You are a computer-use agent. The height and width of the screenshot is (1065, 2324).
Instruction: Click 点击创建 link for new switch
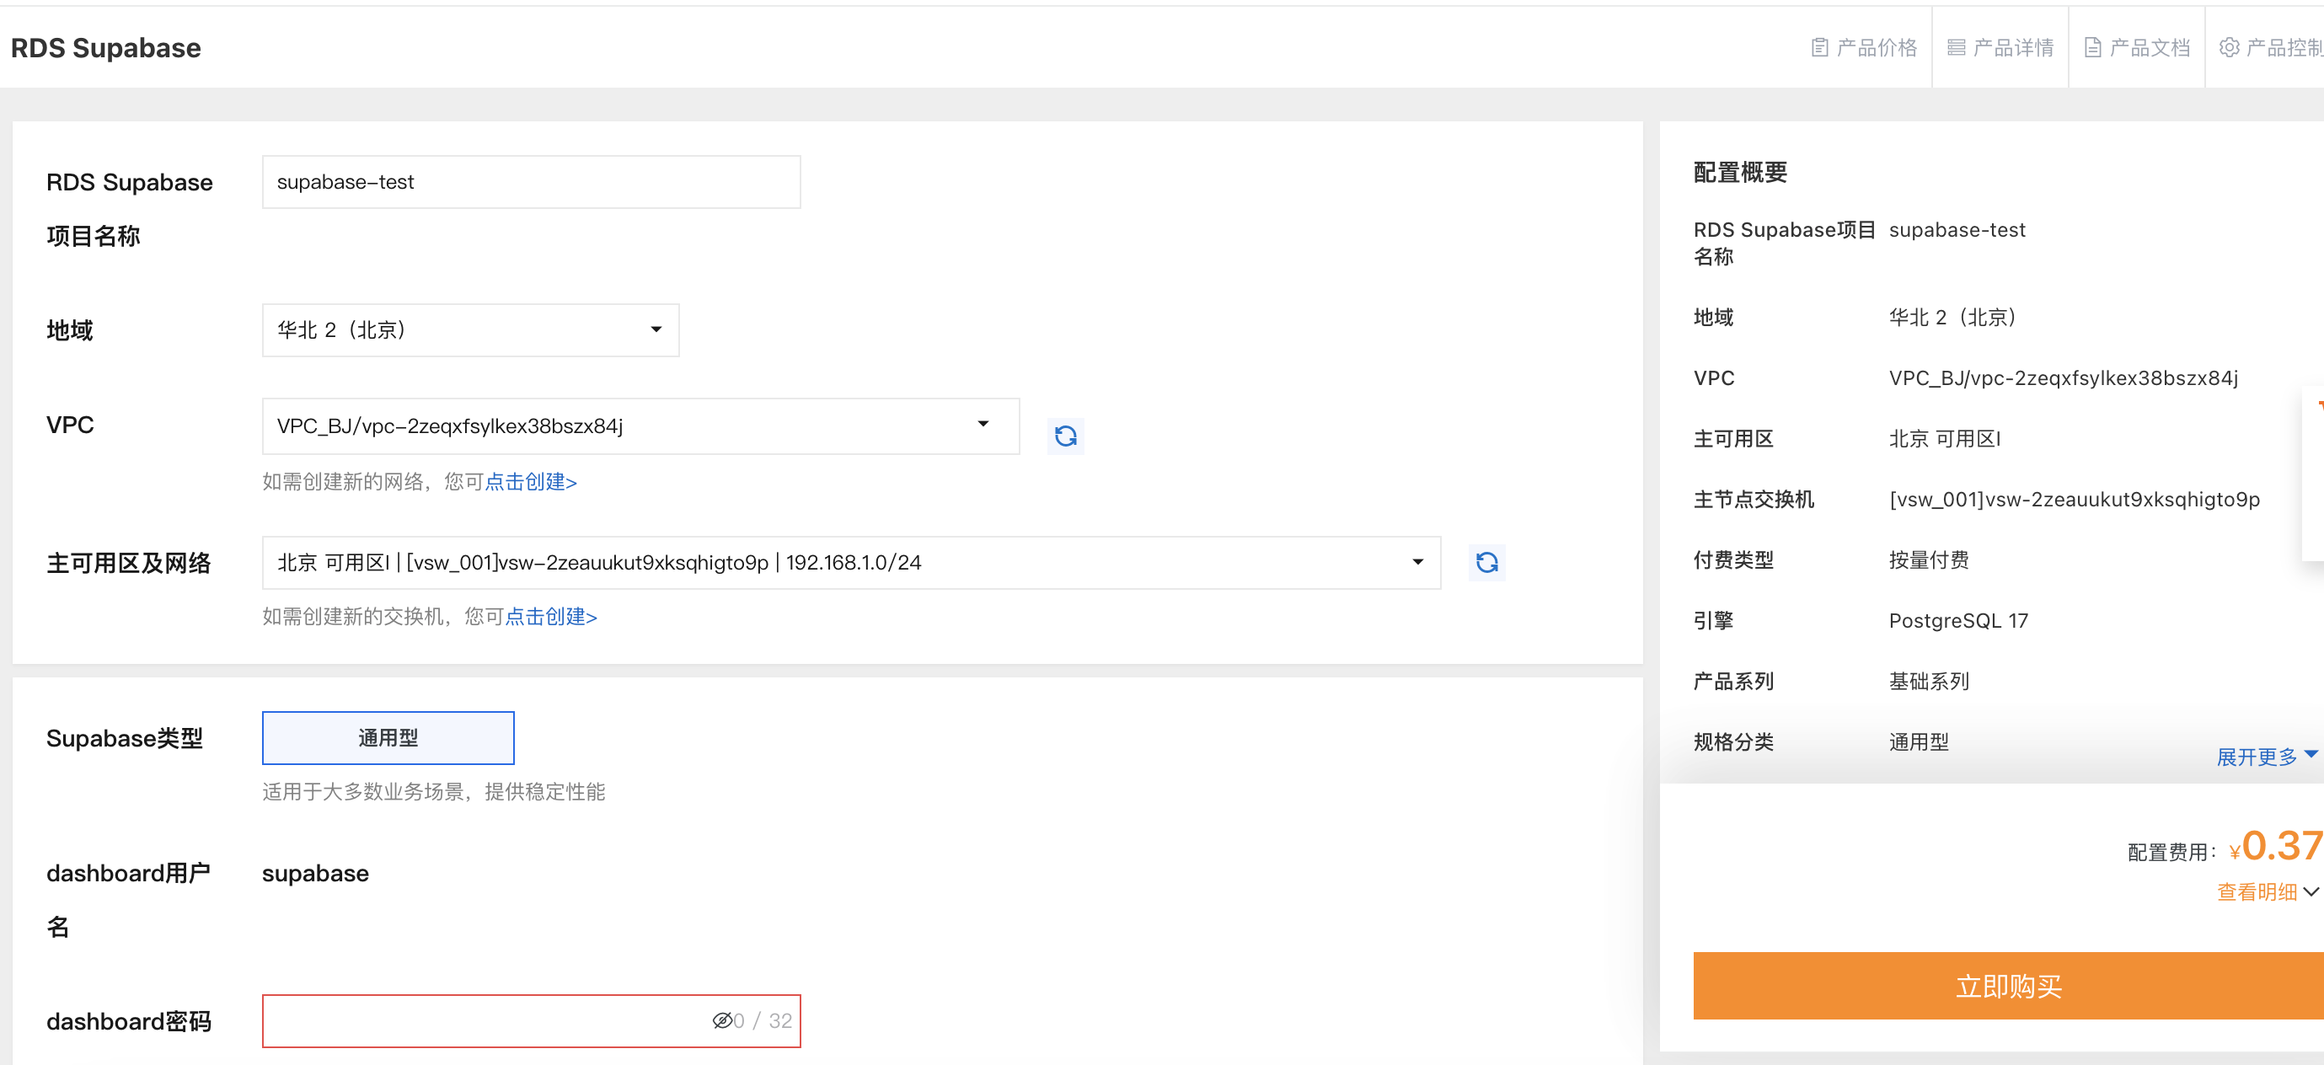[550, 617]
